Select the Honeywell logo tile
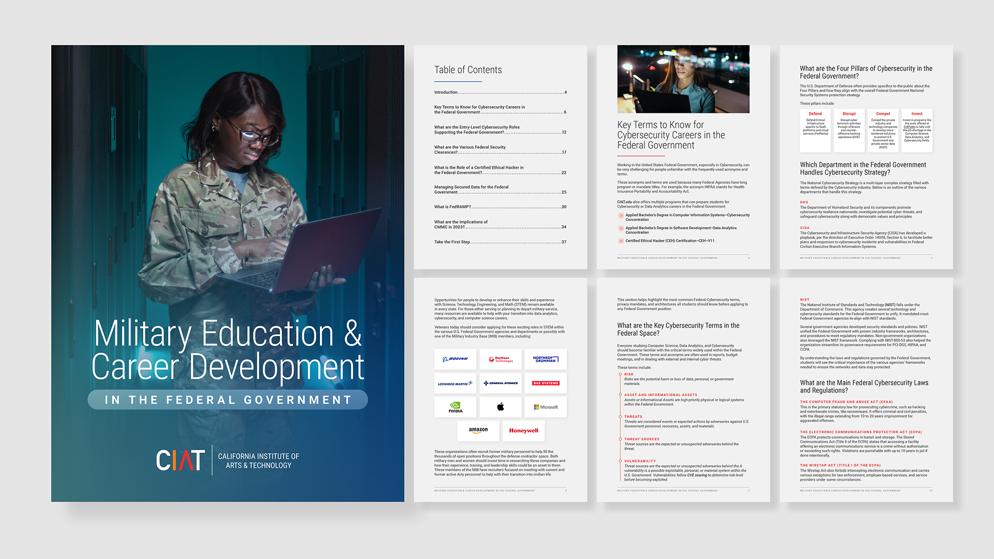The width and height of the screenshot is (994, 559). pyautogui.click(x=523, y=431)
